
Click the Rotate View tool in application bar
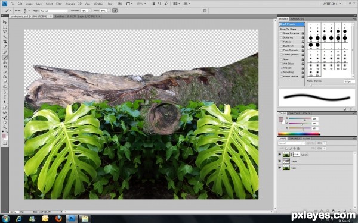tap(166, 4)
